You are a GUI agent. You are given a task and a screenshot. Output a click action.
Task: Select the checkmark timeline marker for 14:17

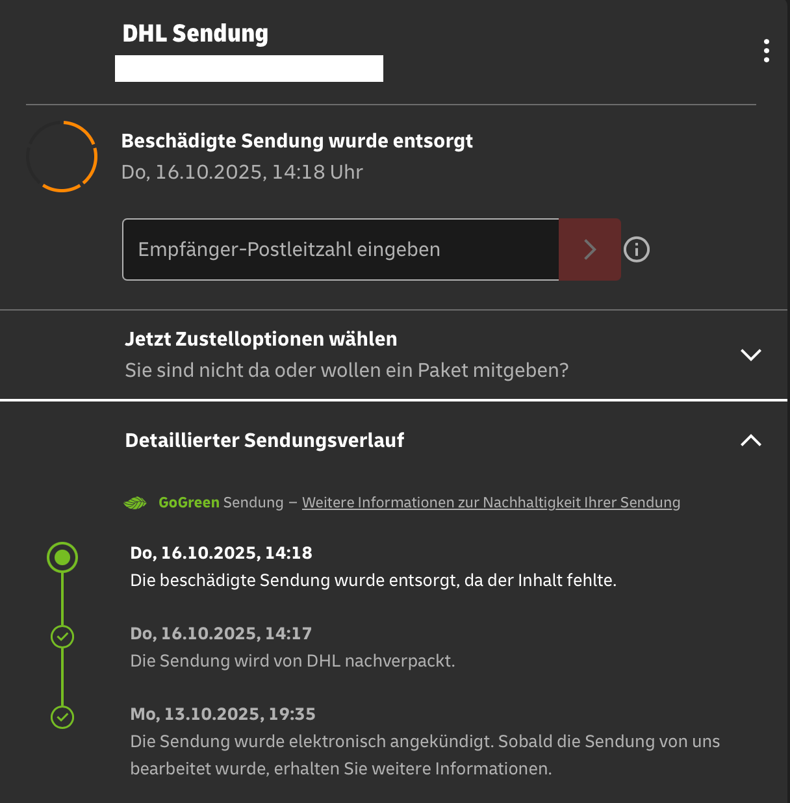coord(62,637)
